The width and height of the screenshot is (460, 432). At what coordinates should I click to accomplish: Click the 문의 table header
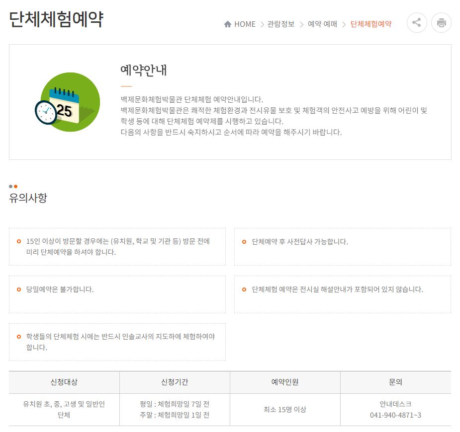pyautogui.click(x=395, y=382)
